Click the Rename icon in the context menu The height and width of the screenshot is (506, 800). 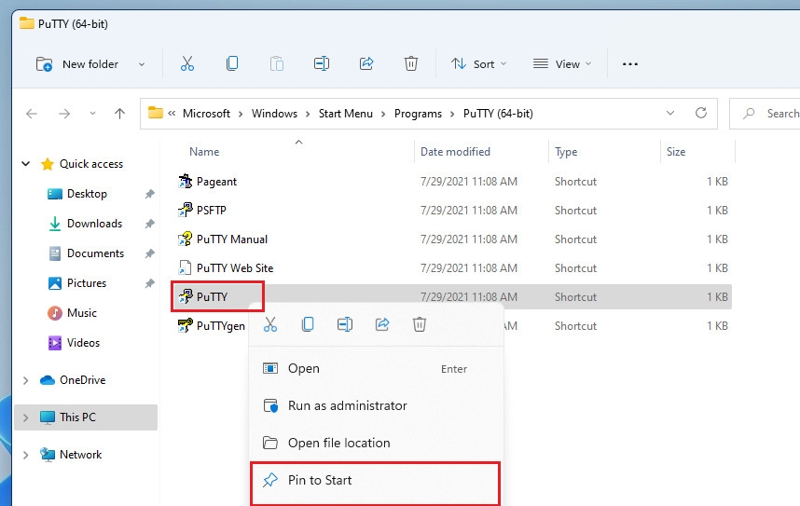(x=345, y=324)
